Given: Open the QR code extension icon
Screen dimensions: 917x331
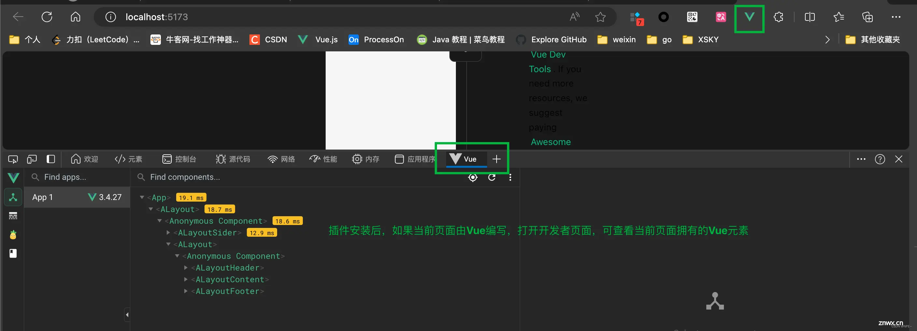Looking at the screenshot, I should click(x=692, y=17).
